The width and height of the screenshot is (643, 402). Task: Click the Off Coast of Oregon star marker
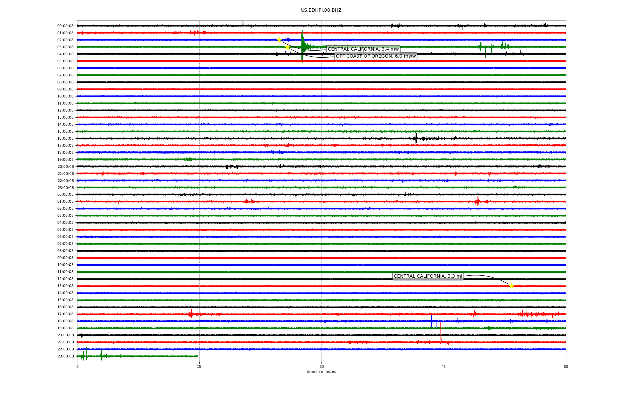pos(287,47)
